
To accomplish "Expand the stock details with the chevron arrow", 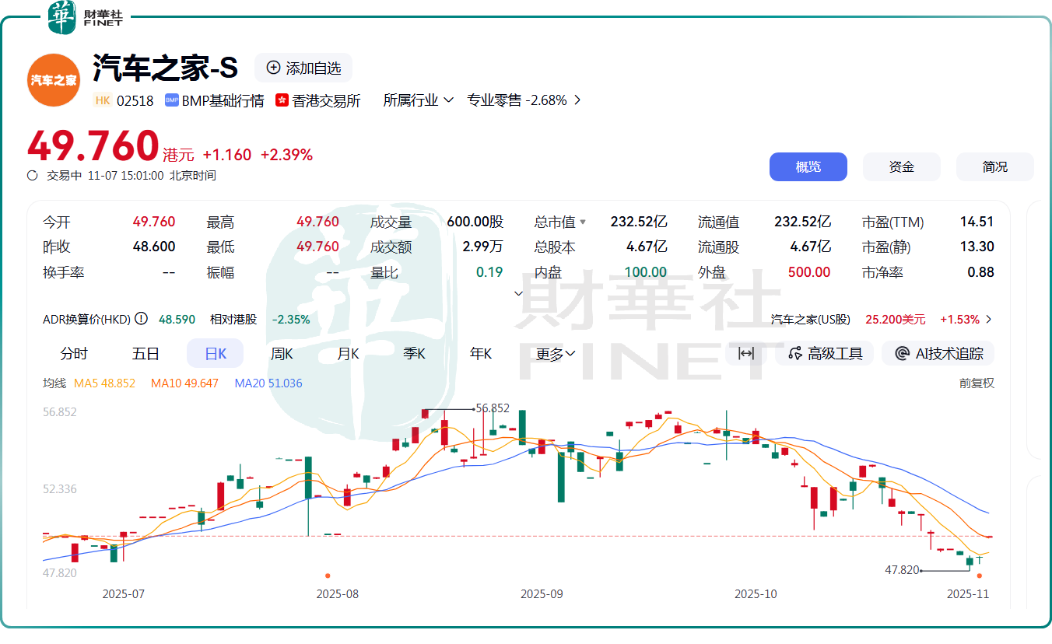I will [517, 293].
